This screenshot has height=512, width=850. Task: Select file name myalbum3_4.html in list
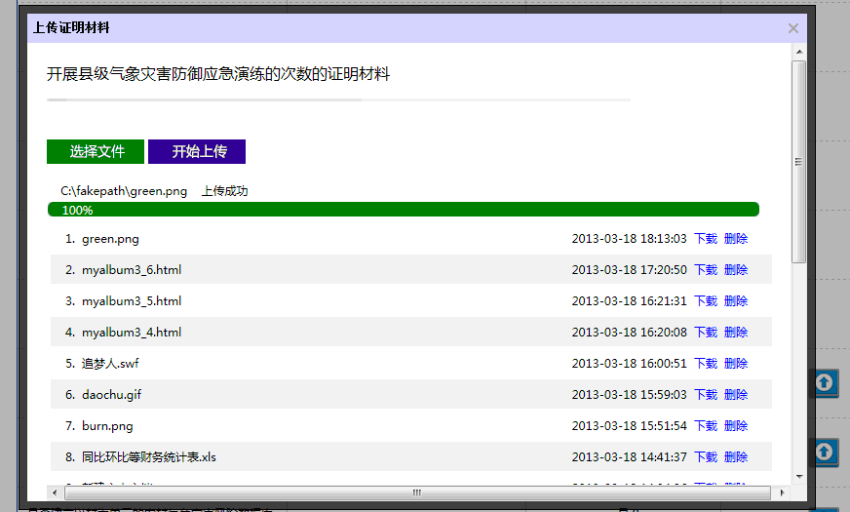132,333
